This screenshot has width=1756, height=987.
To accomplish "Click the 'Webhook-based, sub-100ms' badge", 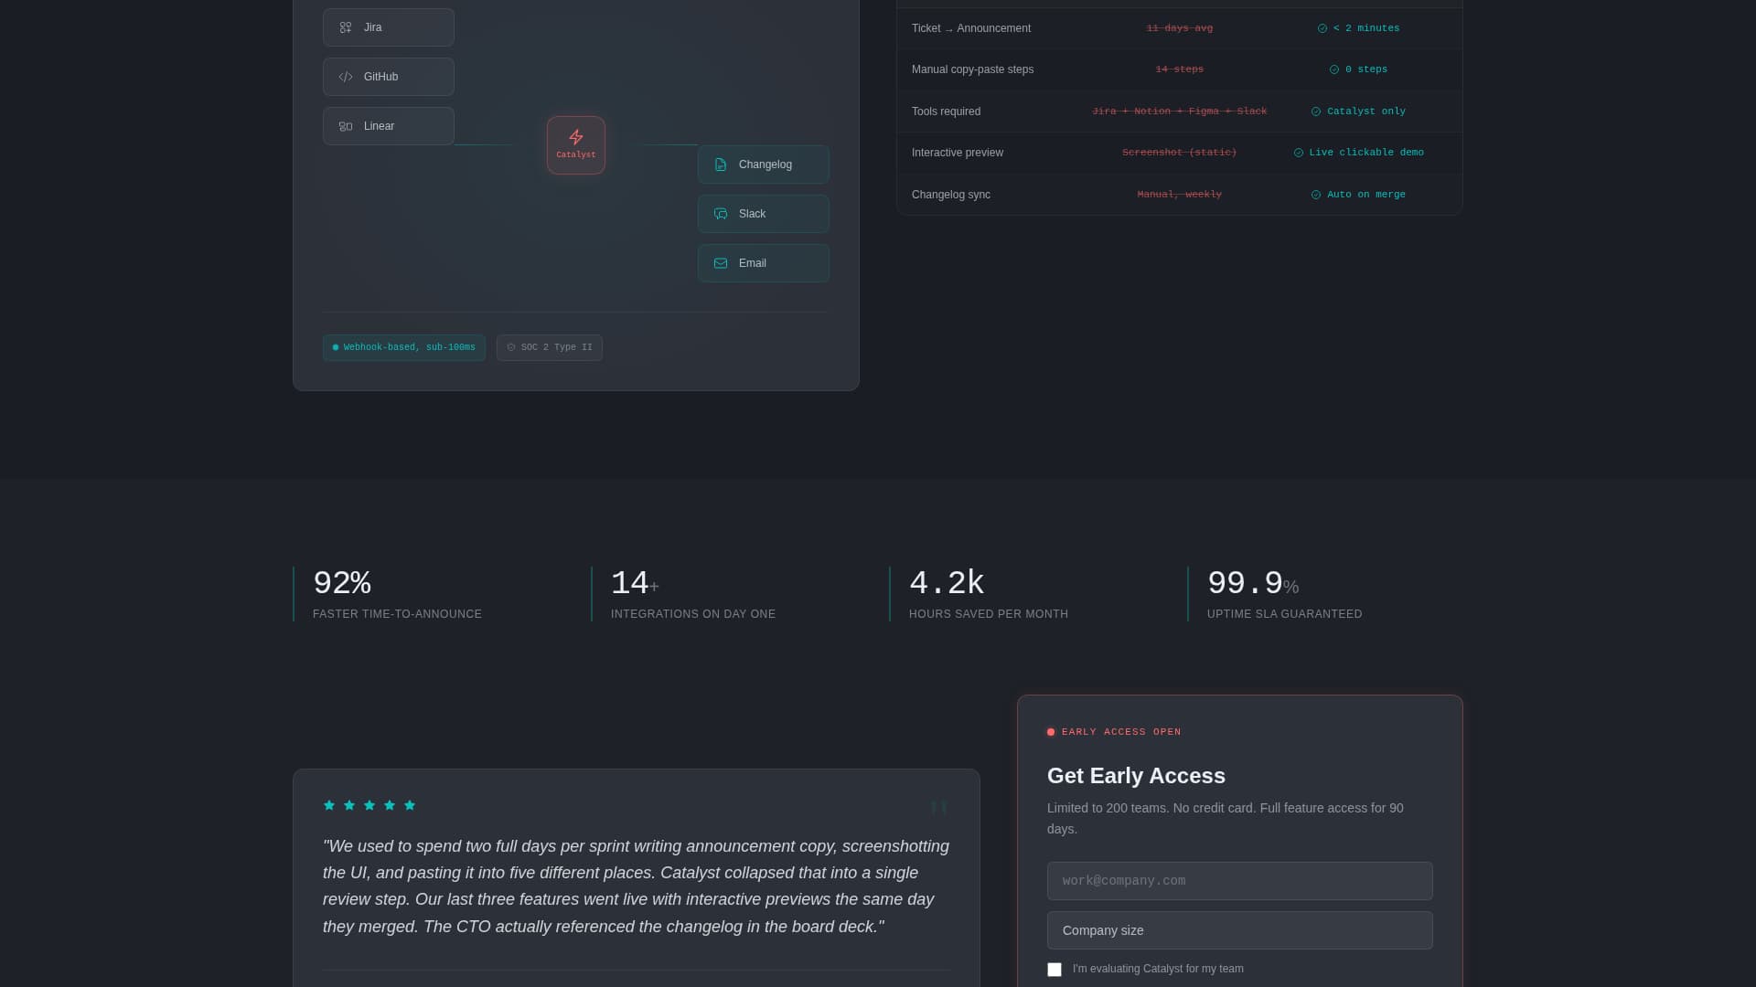I will pos(404,347).
